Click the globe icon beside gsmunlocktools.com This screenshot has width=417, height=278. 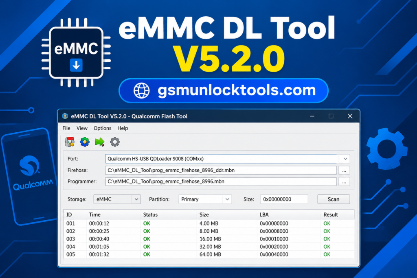[x=141, y=91]
